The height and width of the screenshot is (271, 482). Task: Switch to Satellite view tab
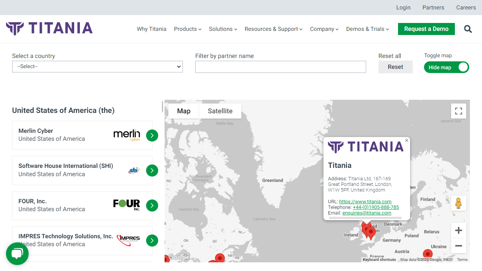[220, 111]
